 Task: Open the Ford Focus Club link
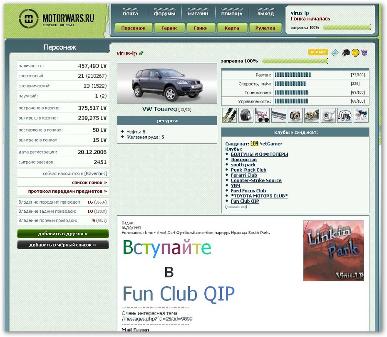point(248,191)
